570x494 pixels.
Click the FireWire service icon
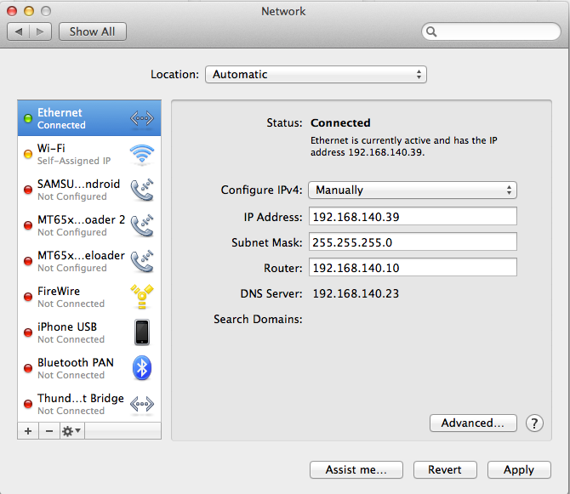click(141, 297)
